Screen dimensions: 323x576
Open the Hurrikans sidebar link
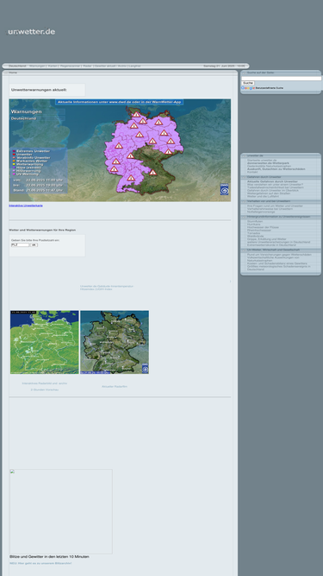point(254,224)
